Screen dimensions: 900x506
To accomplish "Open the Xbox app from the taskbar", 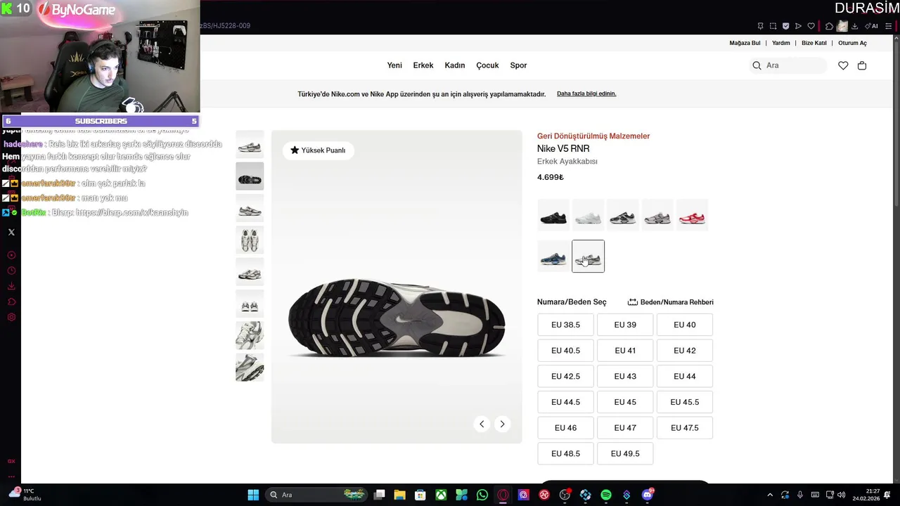I will [440, 495].
